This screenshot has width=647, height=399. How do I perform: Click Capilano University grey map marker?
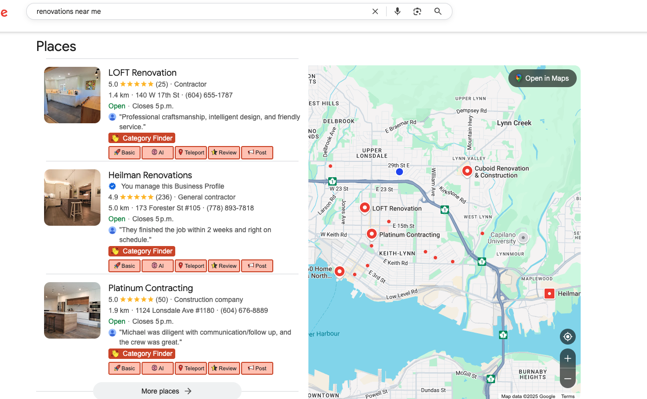coord(523,238)
